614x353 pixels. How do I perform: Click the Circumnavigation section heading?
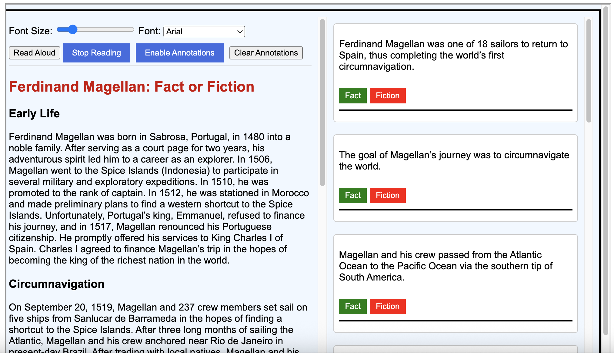pyautogui.click(x=57, y=284)
